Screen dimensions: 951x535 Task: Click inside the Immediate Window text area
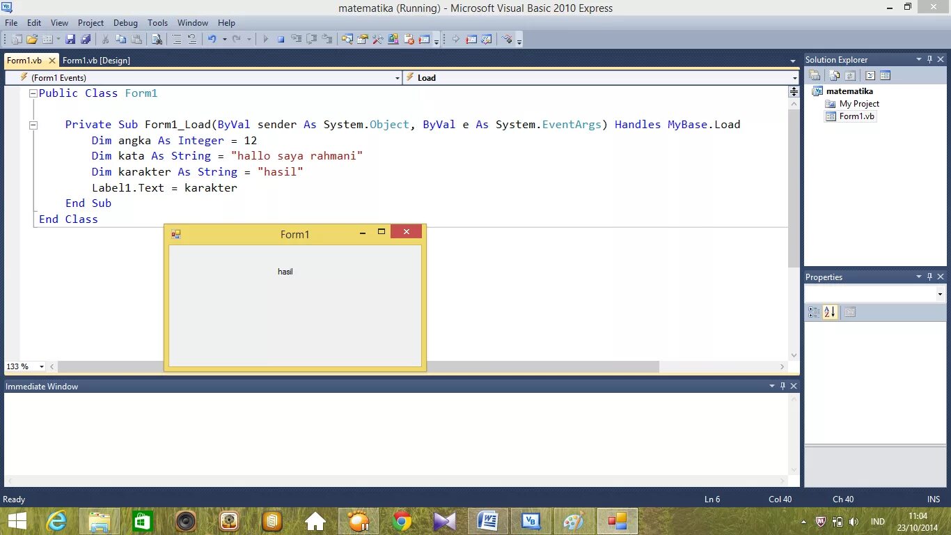tap(395, 435)
